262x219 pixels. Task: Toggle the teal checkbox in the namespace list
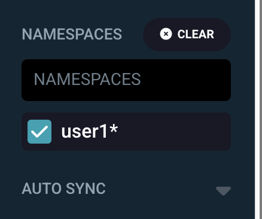[39, 132]
